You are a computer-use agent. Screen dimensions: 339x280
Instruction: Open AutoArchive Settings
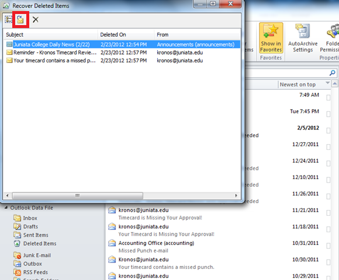(x=303, y=38)
